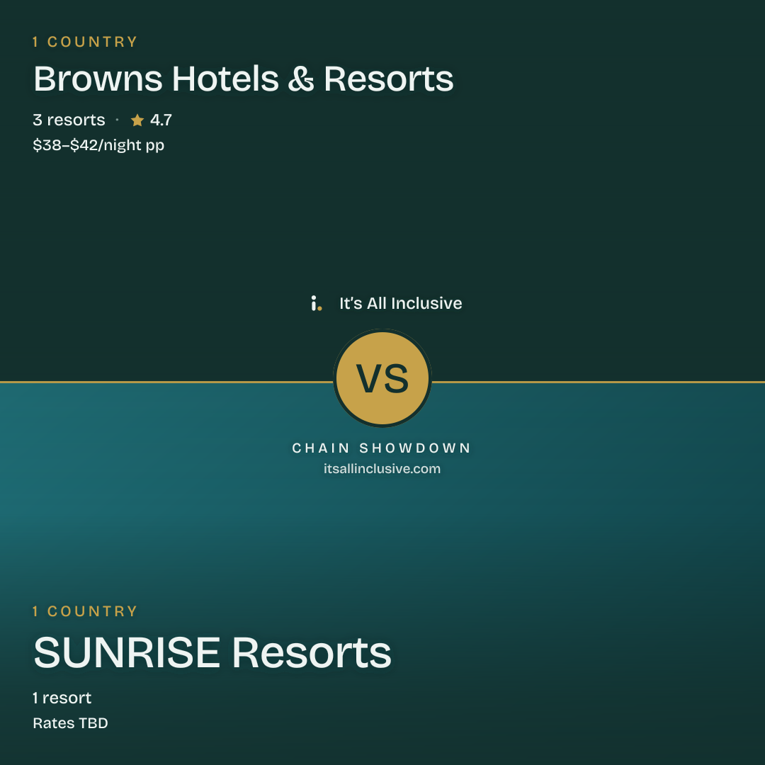Screen dimensions: 765x765
Task: Visit the itsallinclusive.com link
Action: click(382, 468)
